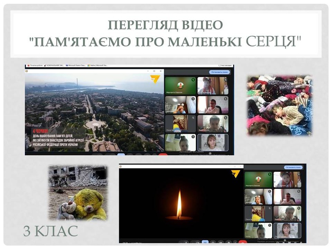
Task: Click the muted mic icon on Маргарита's green tile beside the city video
Action: click(193, 79)
